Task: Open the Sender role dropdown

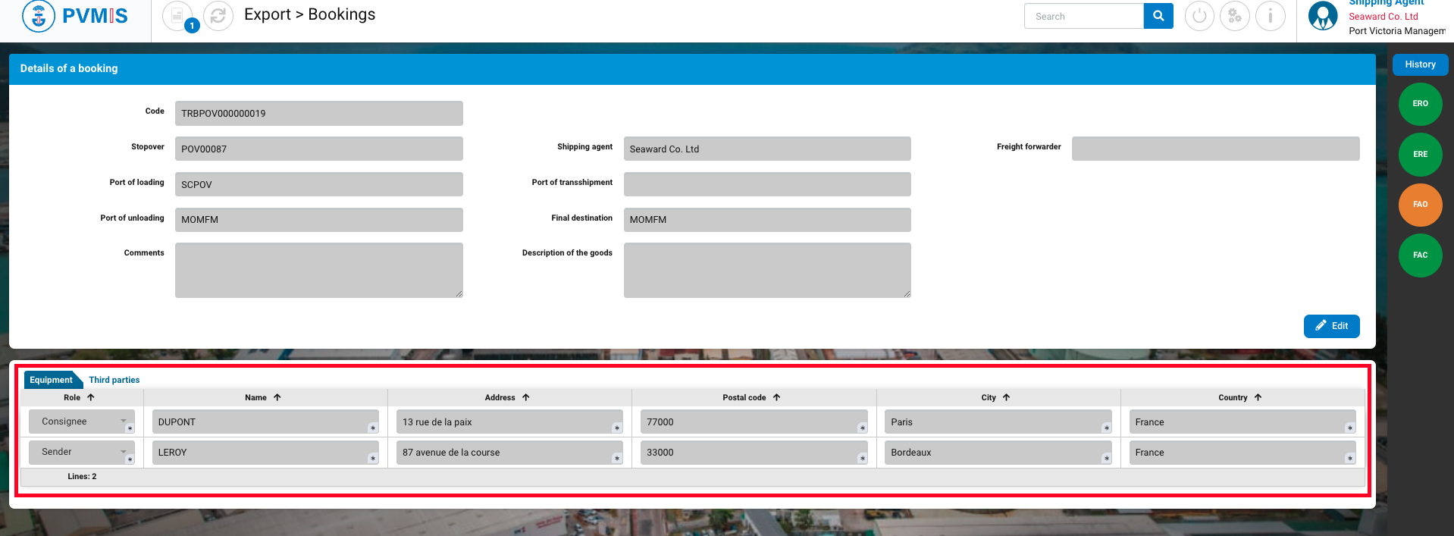Action: pyautogui.click(x=81, y=452)
